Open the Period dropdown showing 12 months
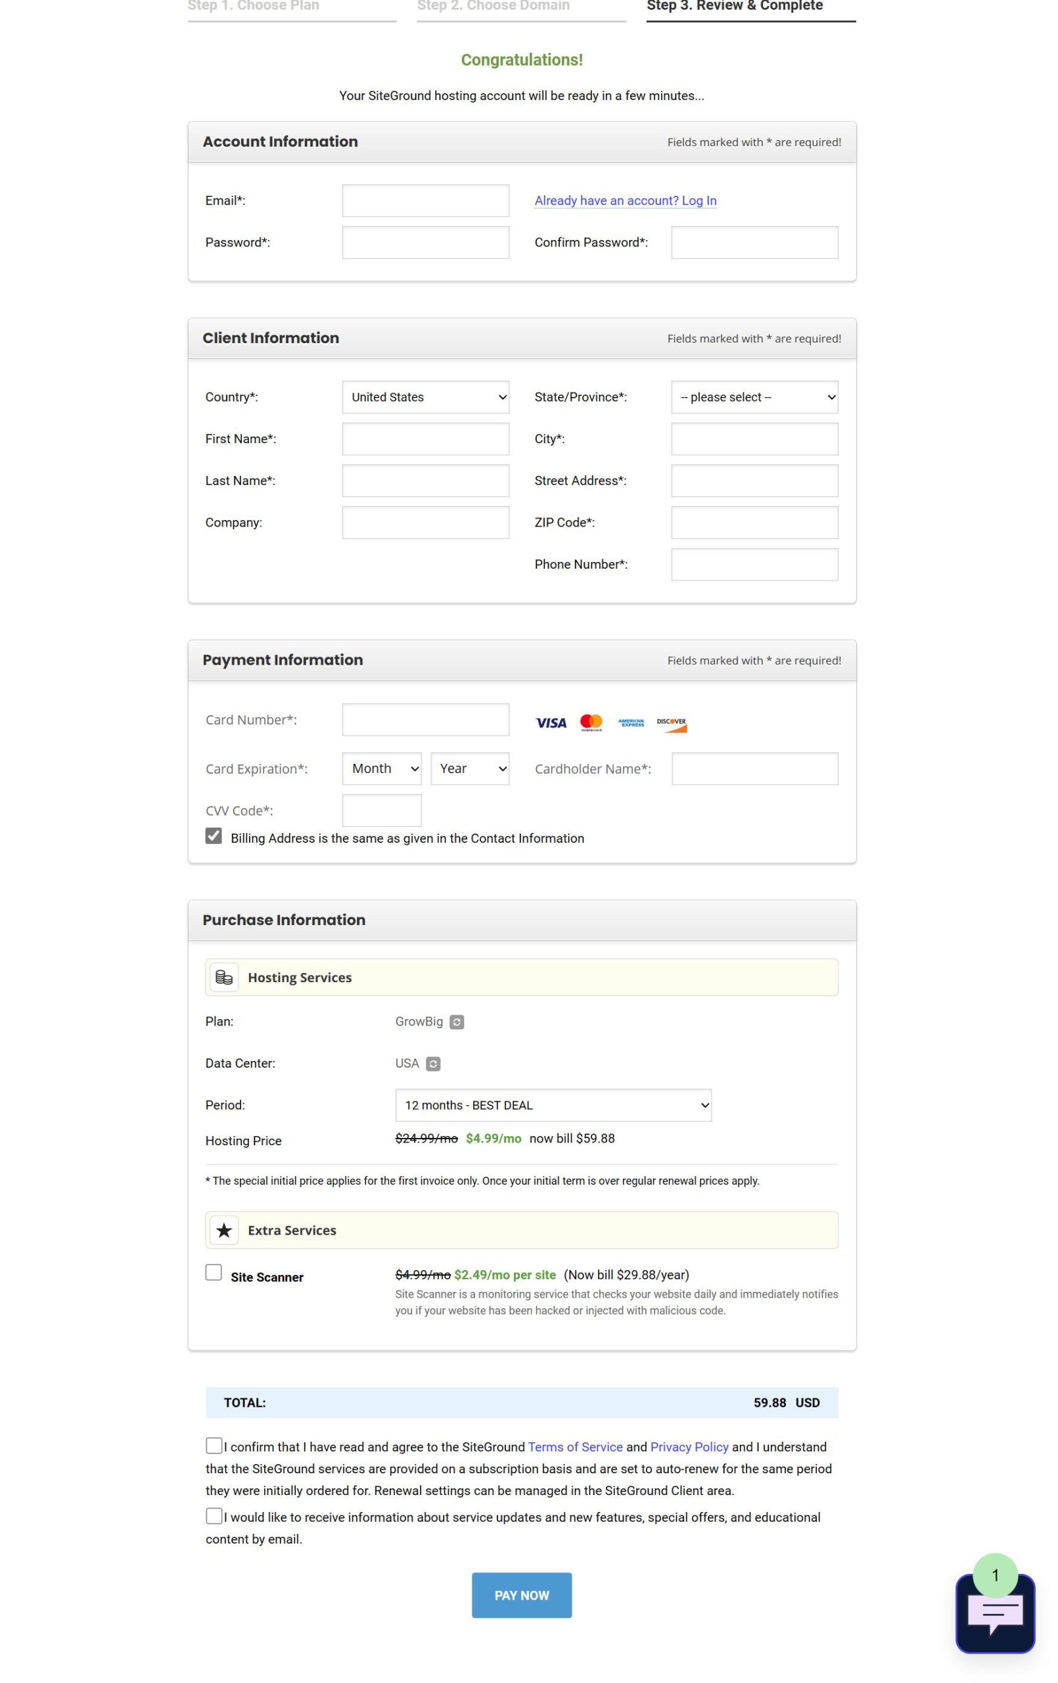 (553, 1105)
